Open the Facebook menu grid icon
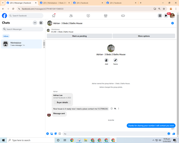 pos(160,16)
